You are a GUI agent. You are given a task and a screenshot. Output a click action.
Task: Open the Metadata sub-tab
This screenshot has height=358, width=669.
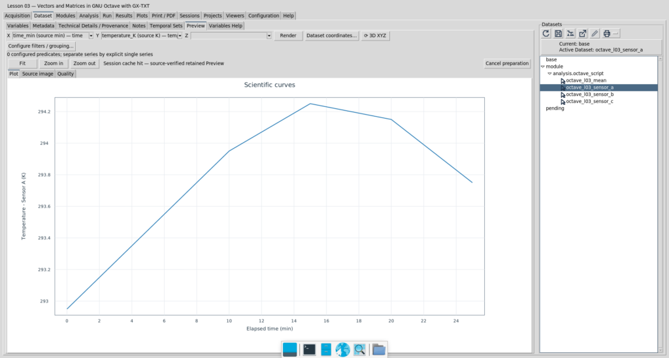43,26
